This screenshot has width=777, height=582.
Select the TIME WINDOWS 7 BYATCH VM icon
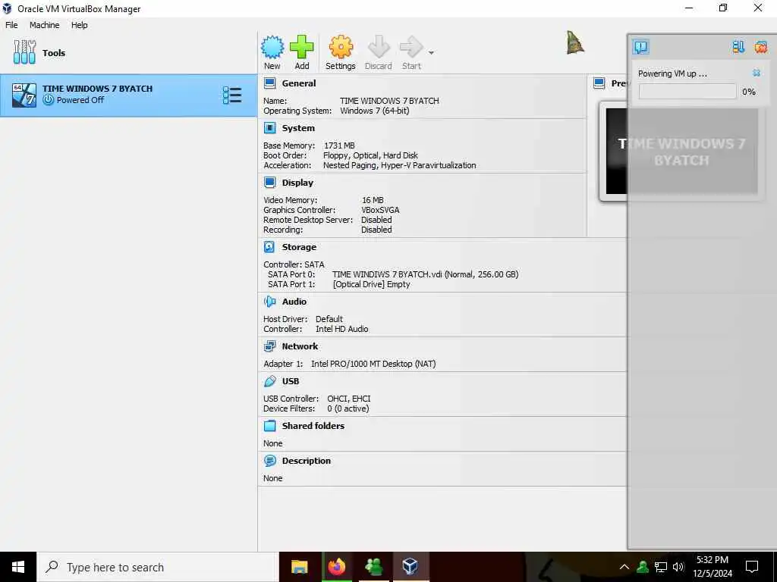24,95
